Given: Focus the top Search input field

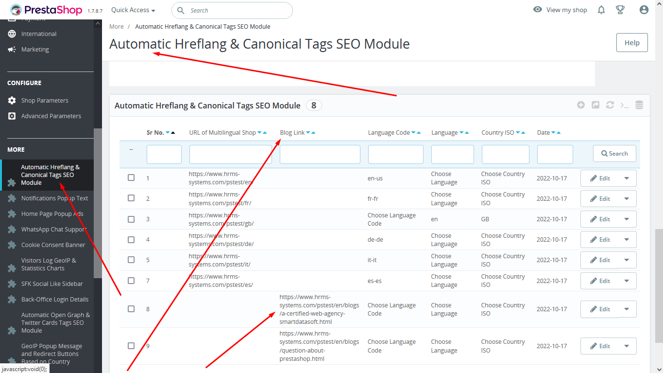Looking at the screenshot, I should (x=232, y=10).
